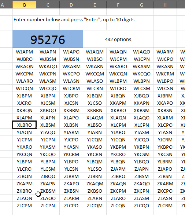Click cell with text ZJBRN
The image size is (185, 215).
[95, 176]
